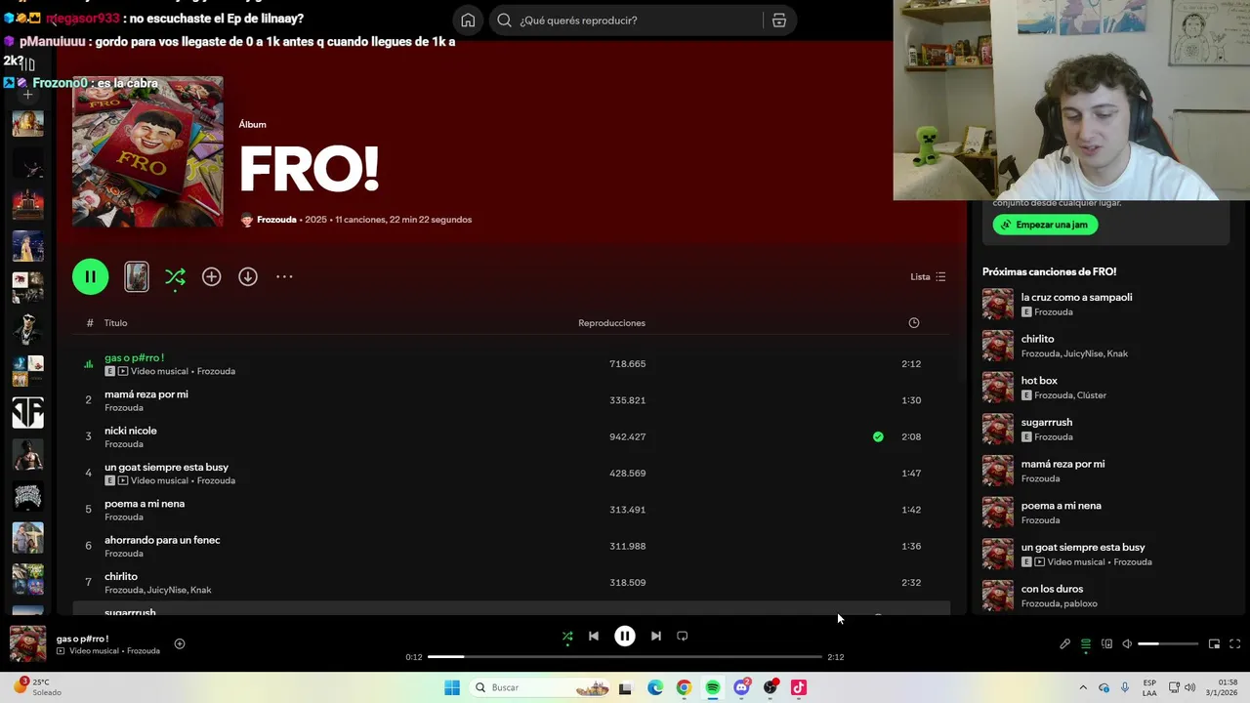Open Microsoft Edge from the taskbar

pyautogui.click(x=655, y=688)
